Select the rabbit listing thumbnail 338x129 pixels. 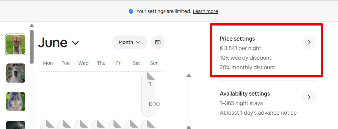[x=15, y=102]
